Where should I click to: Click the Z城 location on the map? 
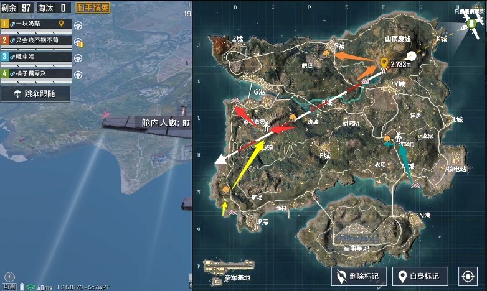coord(238,39)
